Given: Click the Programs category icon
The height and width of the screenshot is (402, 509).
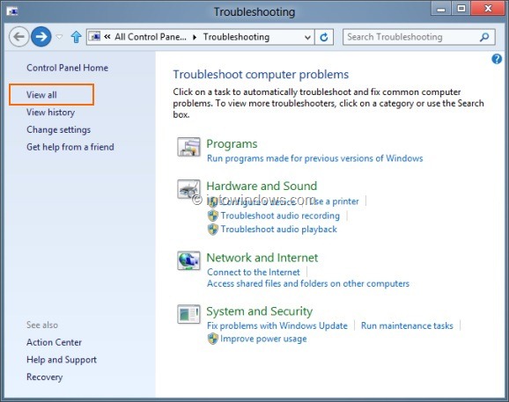Looking at the screenshot, I should click(188, 147).
